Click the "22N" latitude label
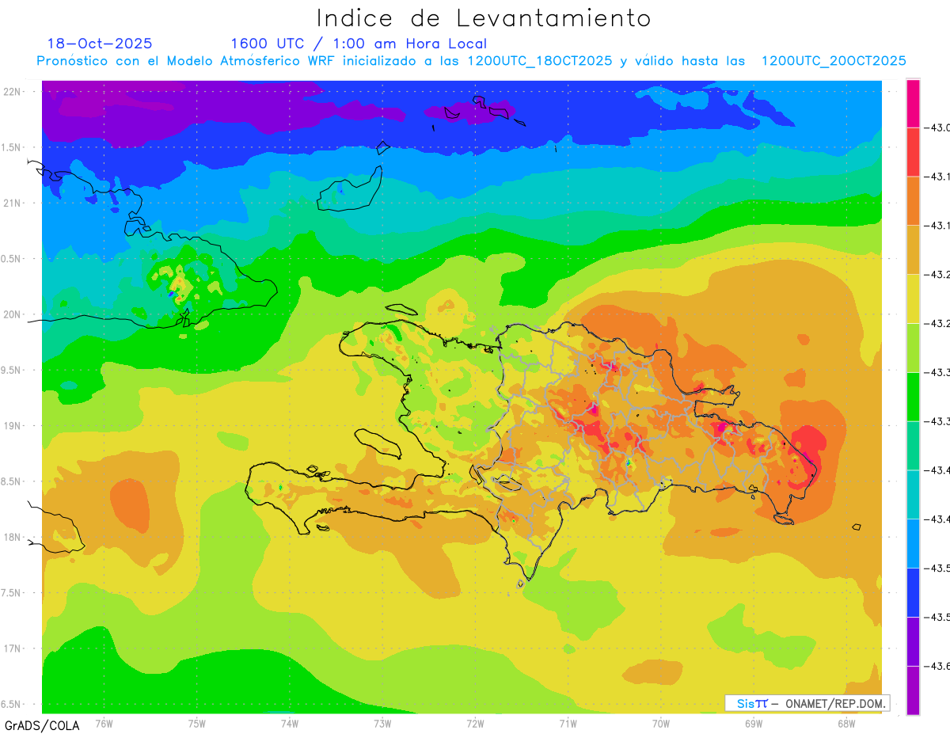Screen dimensions: 950x734 (x=13, y=92)
